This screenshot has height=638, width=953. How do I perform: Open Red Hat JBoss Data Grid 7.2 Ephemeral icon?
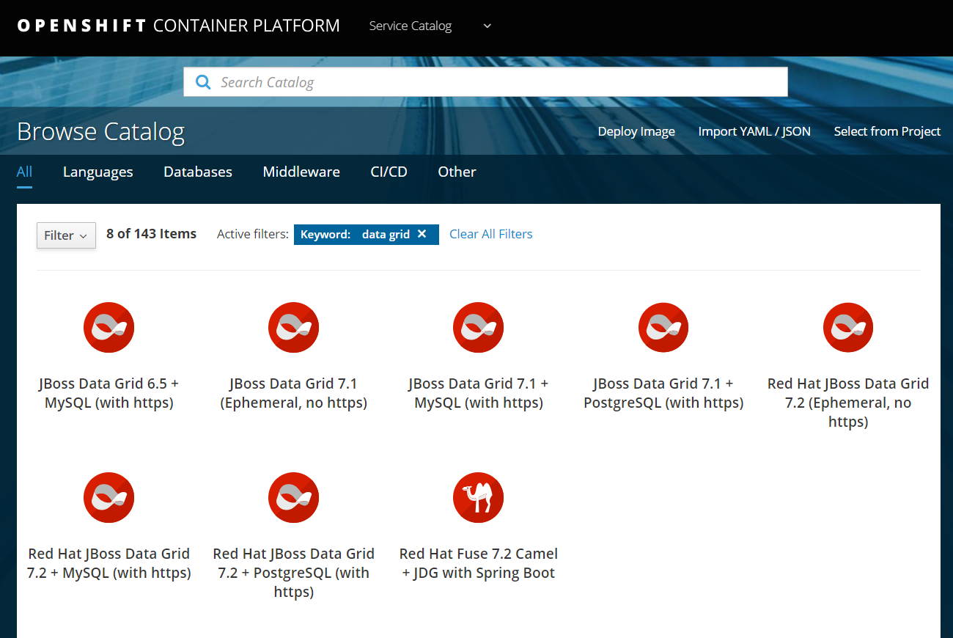[x=848, y=328]
